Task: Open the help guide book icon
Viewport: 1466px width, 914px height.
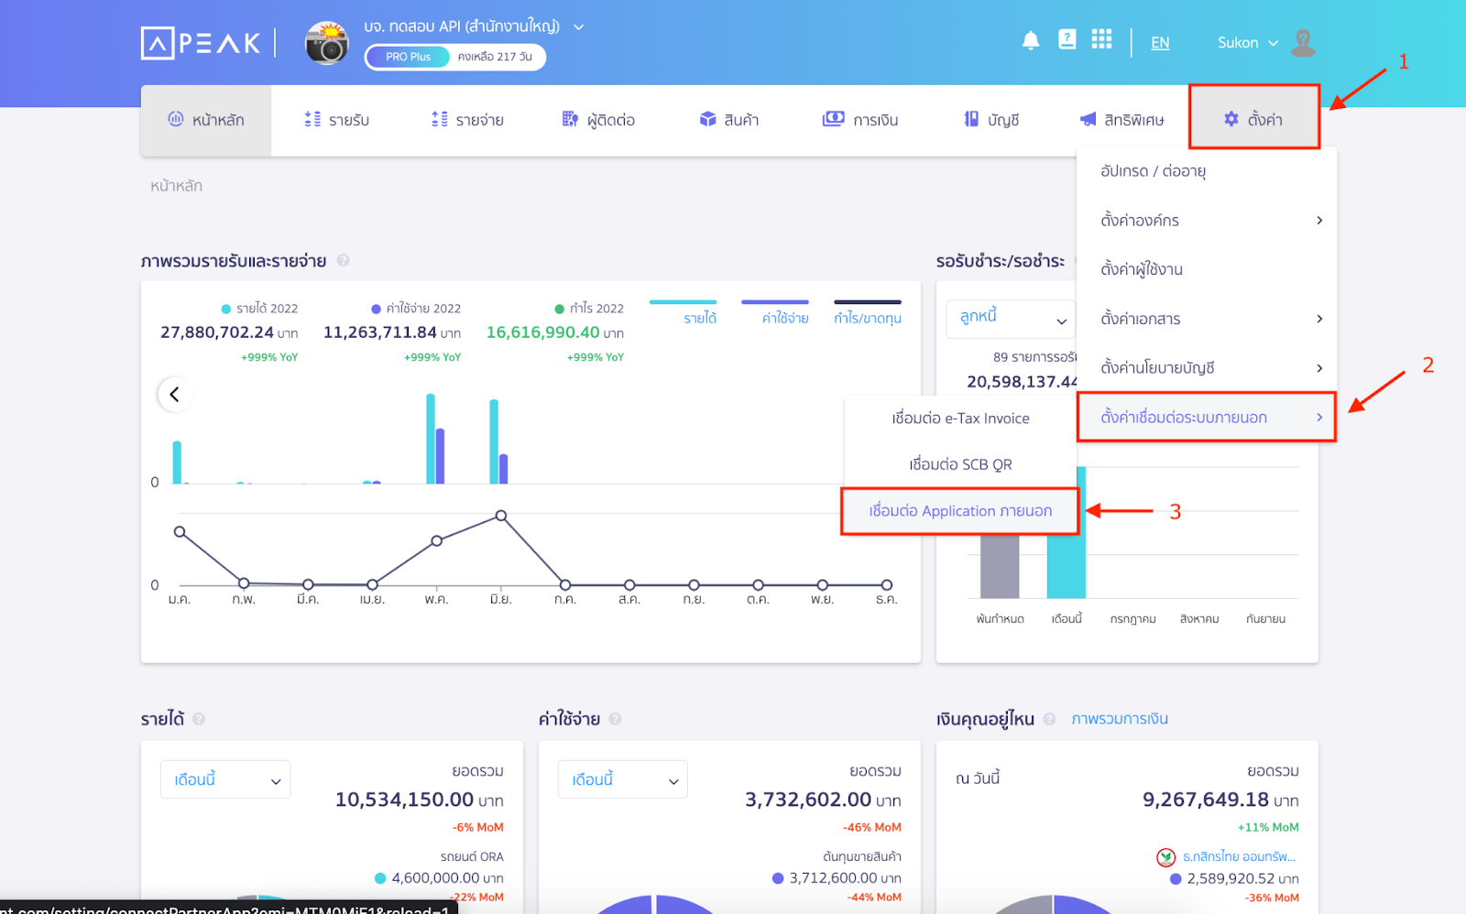Action: click(1067, 39)
